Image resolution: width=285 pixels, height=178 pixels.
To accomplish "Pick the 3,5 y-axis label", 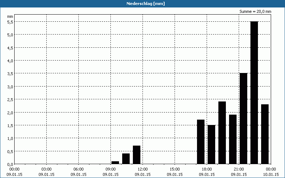I will (x=11, y=74).
